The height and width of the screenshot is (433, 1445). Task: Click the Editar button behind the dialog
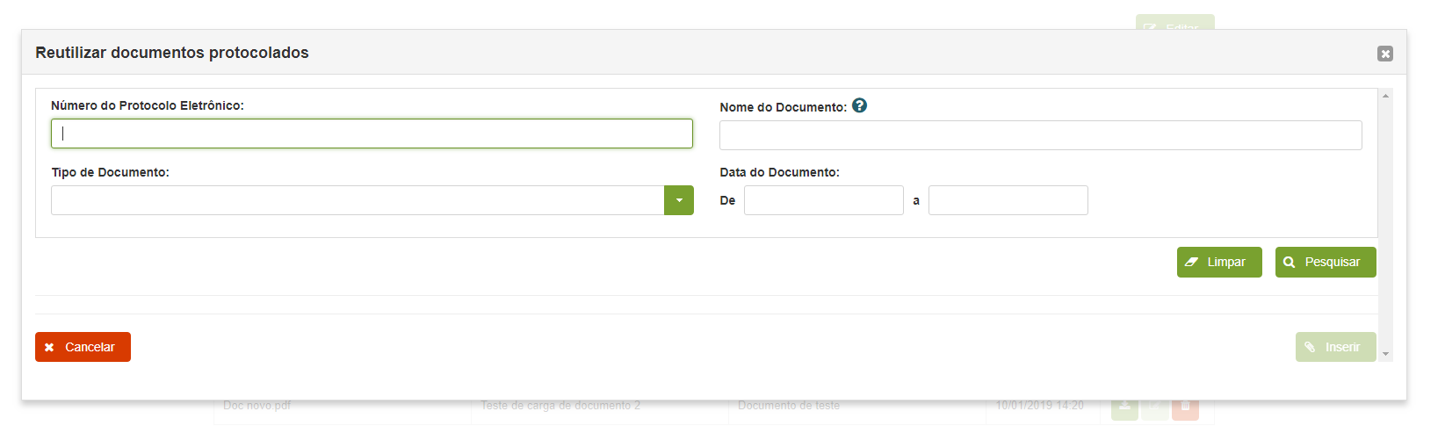point(1174,23)
